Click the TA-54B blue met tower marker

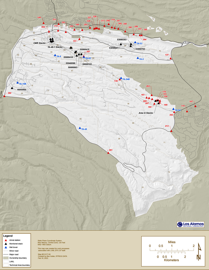pos(121,78)
